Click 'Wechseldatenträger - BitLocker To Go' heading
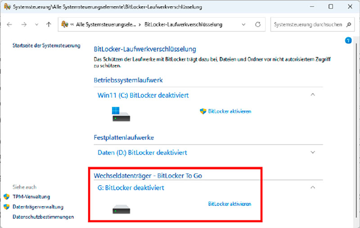This screenshot has height=228, width=360. pos(148,175)
